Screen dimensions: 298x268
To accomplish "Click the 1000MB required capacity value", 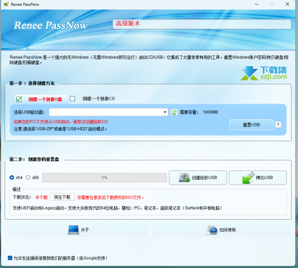I will tap(210, 112).
